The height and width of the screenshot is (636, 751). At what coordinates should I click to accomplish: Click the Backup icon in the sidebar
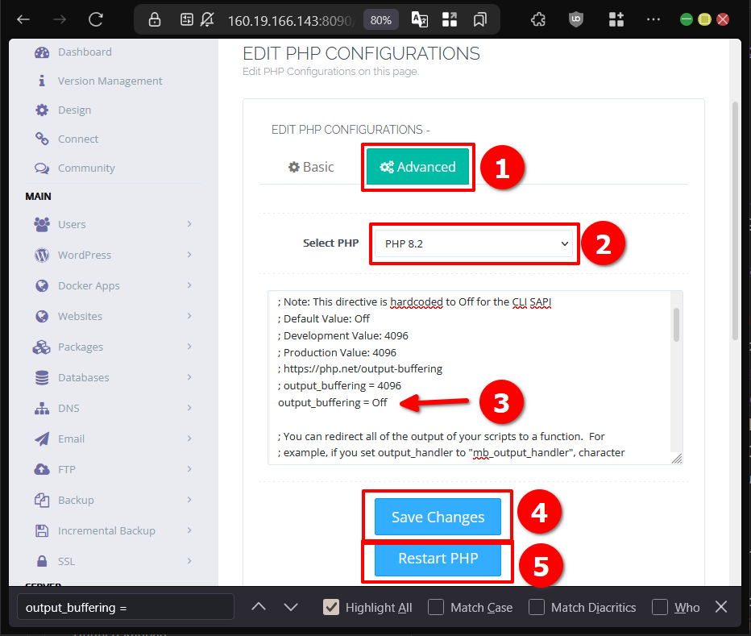pyautogui.click(x=42, y=500)
